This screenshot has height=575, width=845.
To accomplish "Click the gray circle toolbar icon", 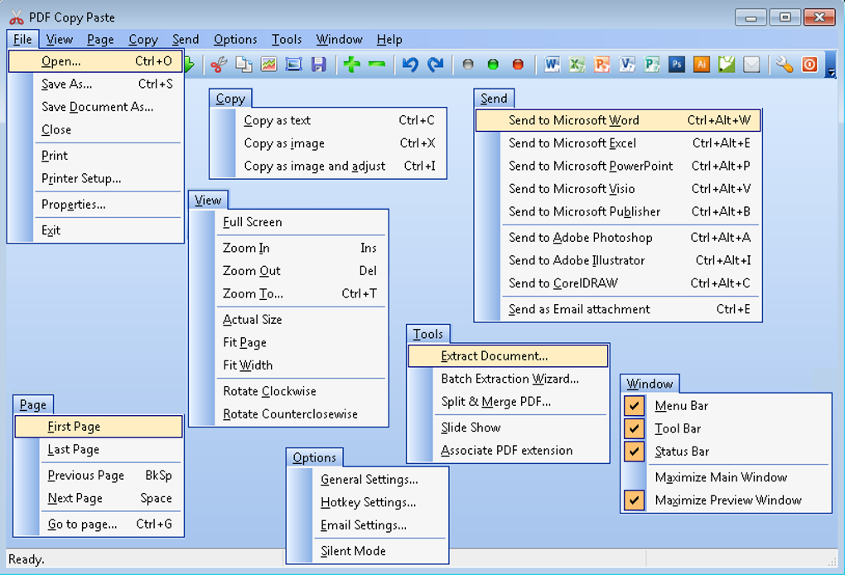I will pos(468,65).
